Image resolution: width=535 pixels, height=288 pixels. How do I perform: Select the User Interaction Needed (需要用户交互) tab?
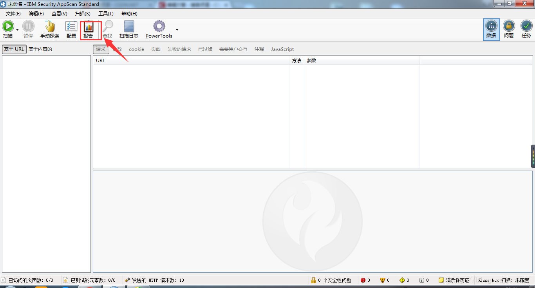pyautogui.click(x=233, y=49)
